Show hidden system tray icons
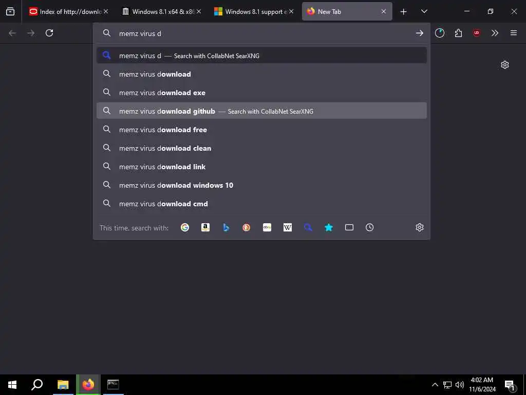 [435, 385]
